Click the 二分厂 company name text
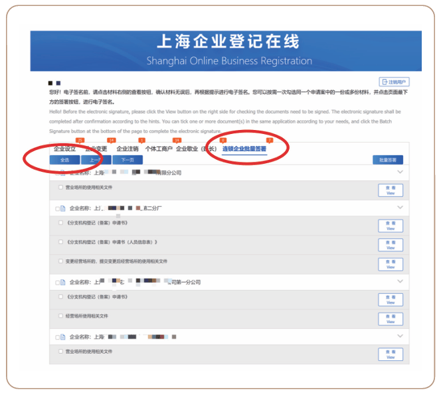The width and height of the screenshot is (443, 394). pyautogui.click(x=116, y=208)
